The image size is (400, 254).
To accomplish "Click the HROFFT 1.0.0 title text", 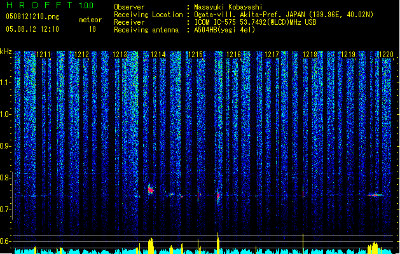I will click(x=50, y=5).
